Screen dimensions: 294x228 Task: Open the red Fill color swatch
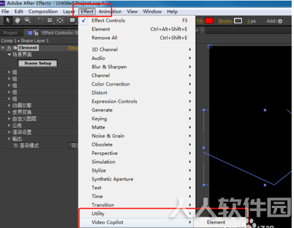[209, 21]
